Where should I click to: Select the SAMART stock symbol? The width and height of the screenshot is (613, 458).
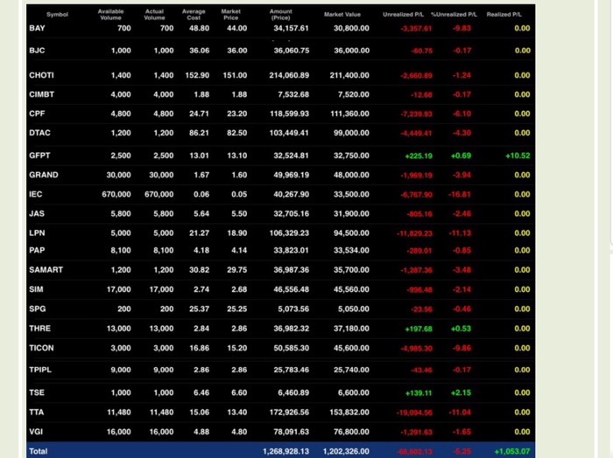coord(46,269)
